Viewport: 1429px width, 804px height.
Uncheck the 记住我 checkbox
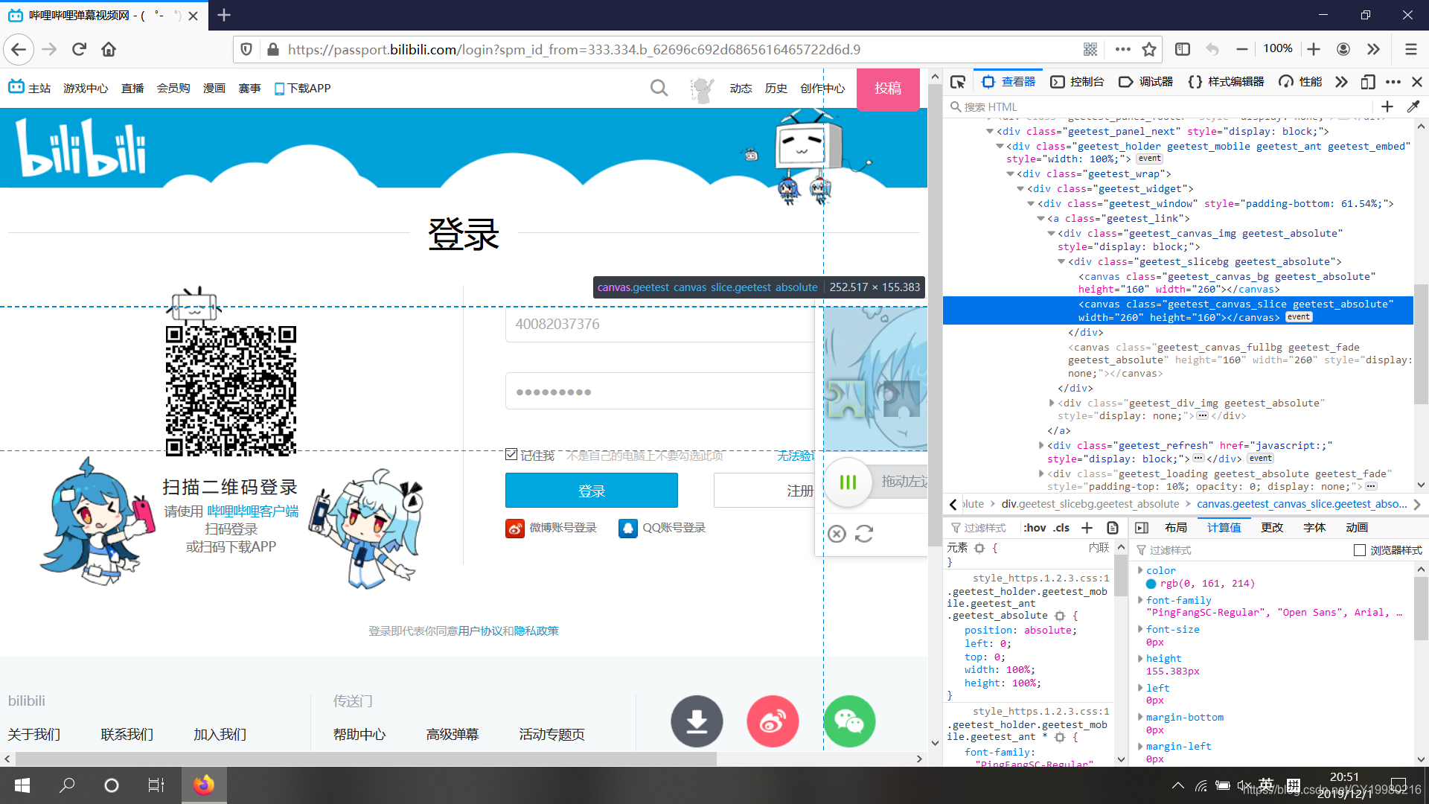pyautogui.click(x=511, y=454)
